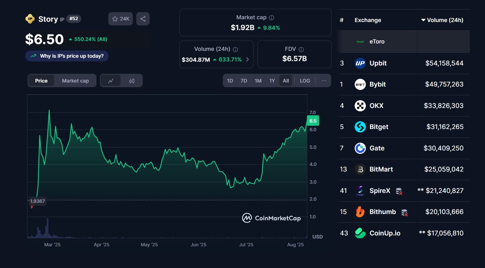Click SpireX reserve data warning icon
The width and height of the screenshot is (485, 268).
(x=399, y=191)
